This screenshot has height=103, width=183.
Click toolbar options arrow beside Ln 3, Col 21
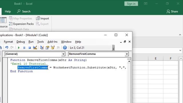coord(113,48)
